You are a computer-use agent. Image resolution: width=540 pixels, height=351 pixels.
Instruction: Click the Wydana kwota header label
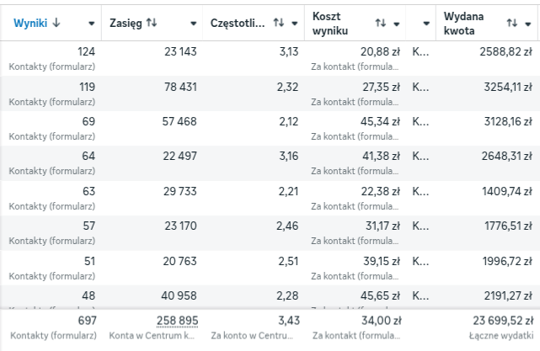coord(462,22)
